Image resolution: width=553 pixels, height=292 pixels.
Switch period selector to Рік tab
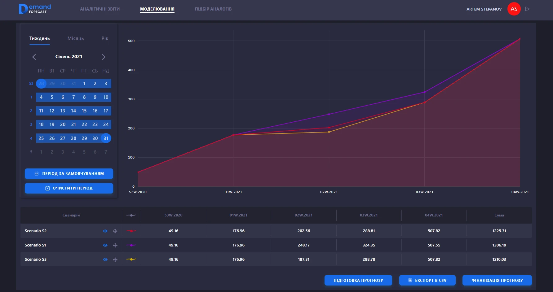pos(105,38)
